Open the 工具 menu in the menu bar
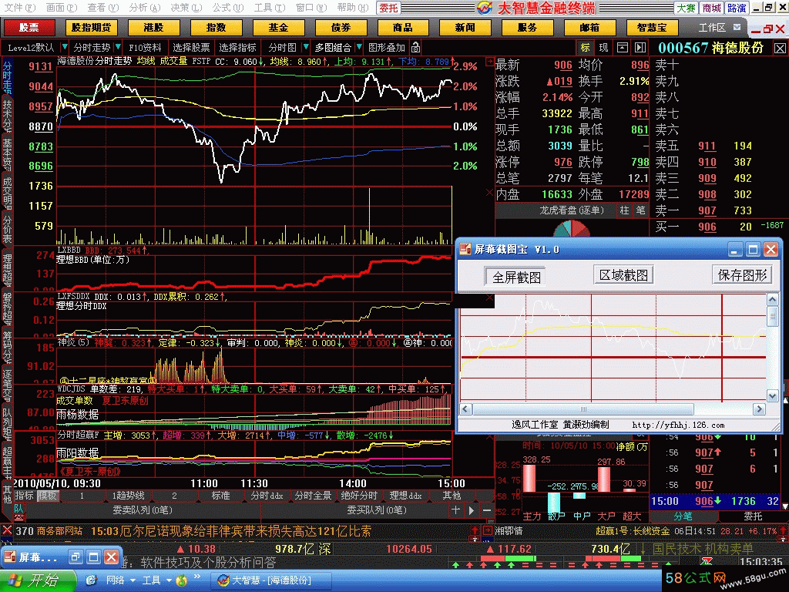 point(269,8)
